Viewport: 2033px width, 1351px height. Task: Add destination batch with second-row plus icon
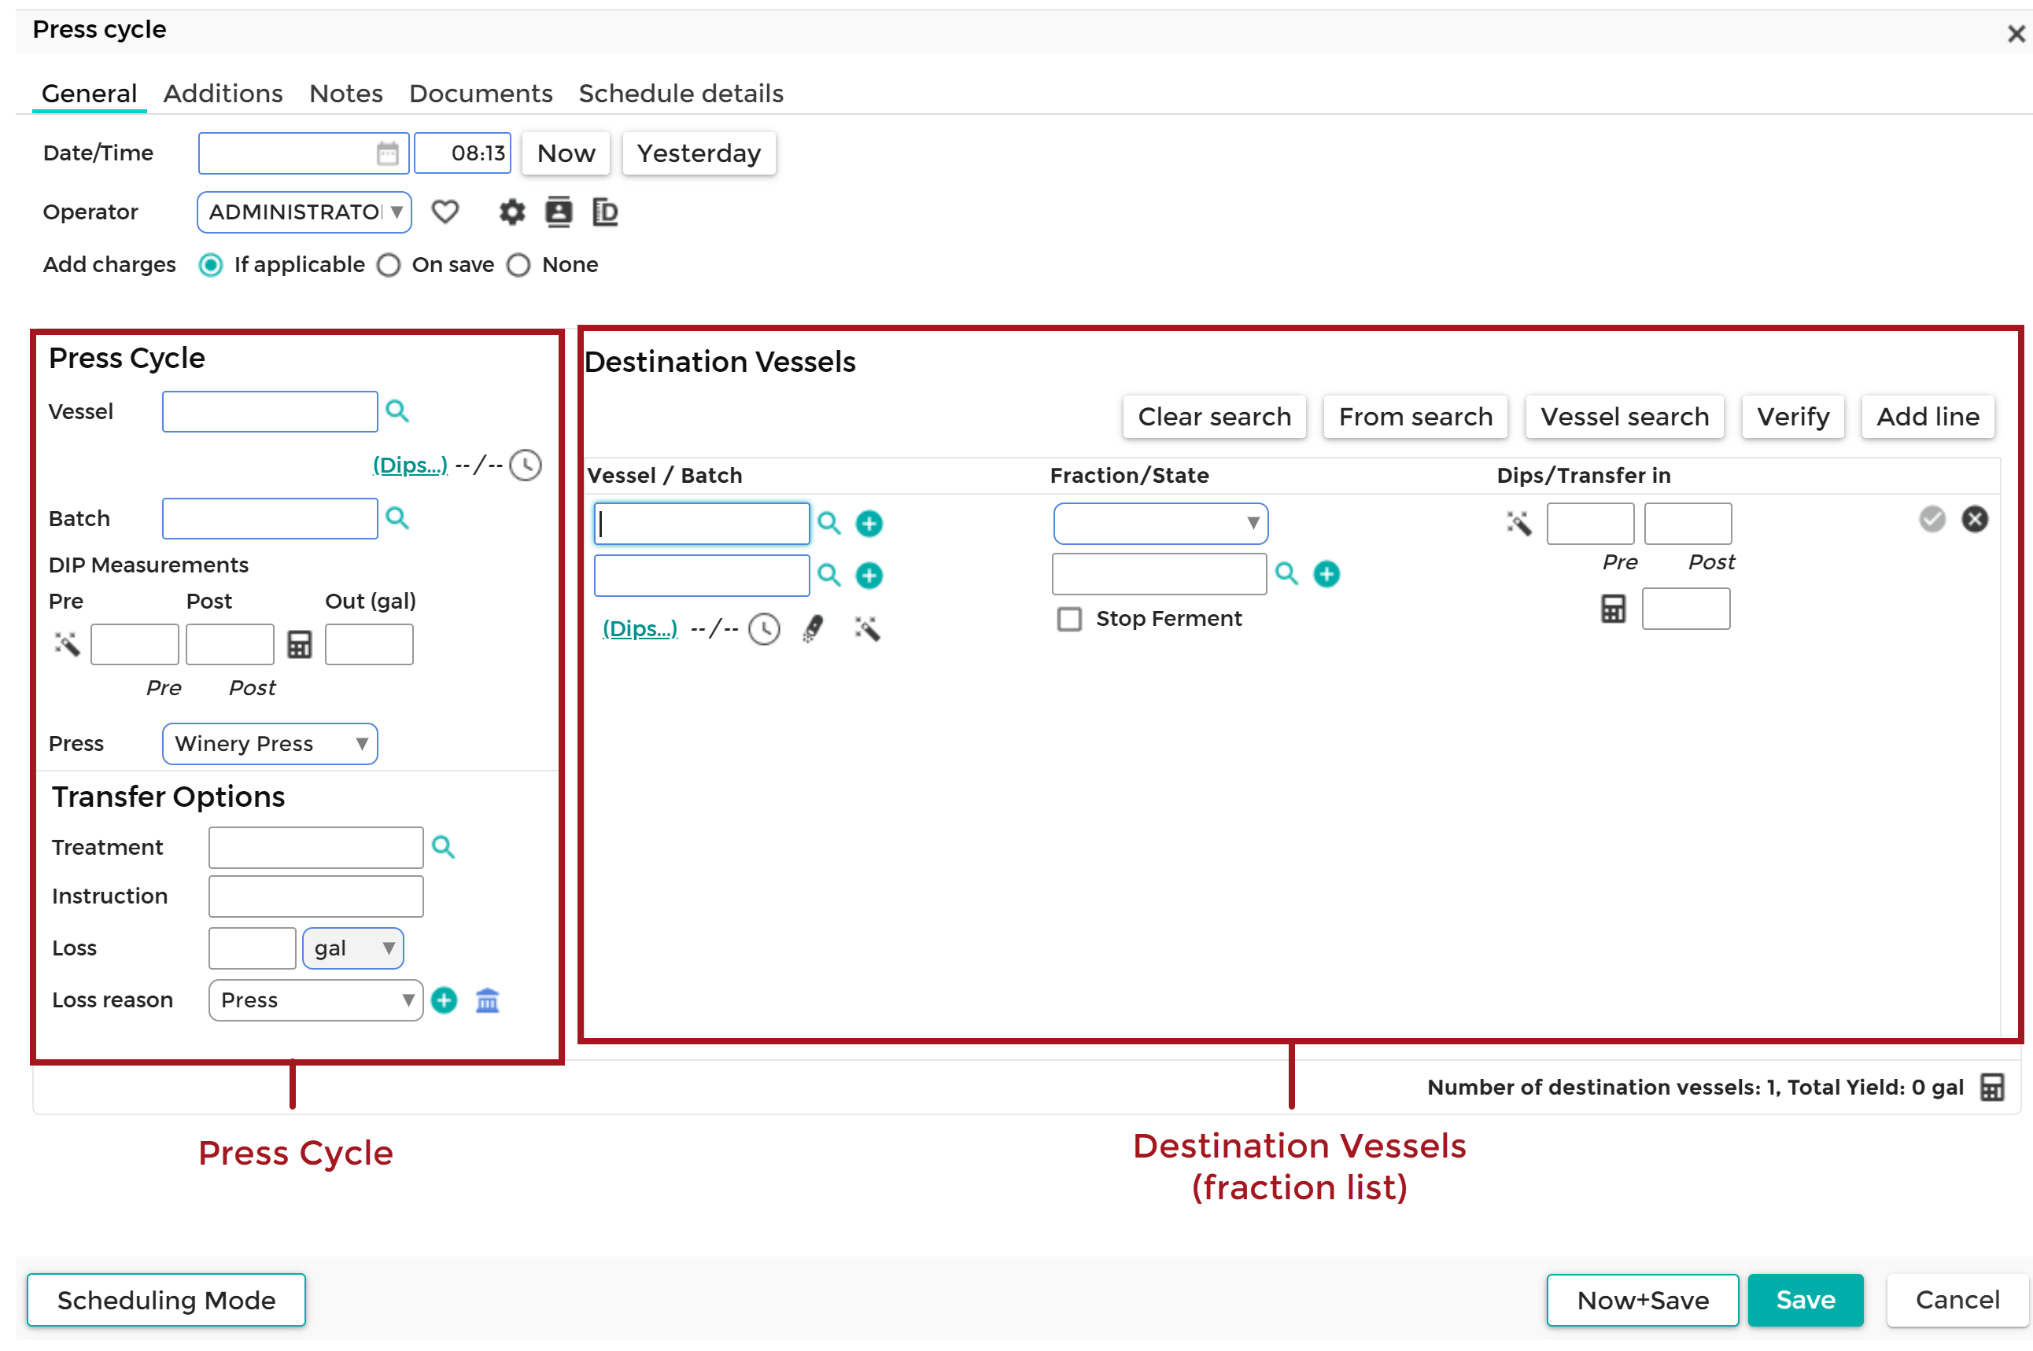click(x=869, y=576)
